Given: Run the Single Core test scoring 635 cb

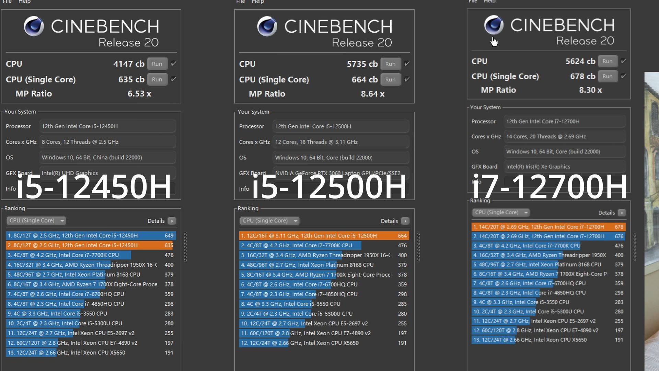Looking at the screenshot, I should pyautogui.click(x=157, y=79).
